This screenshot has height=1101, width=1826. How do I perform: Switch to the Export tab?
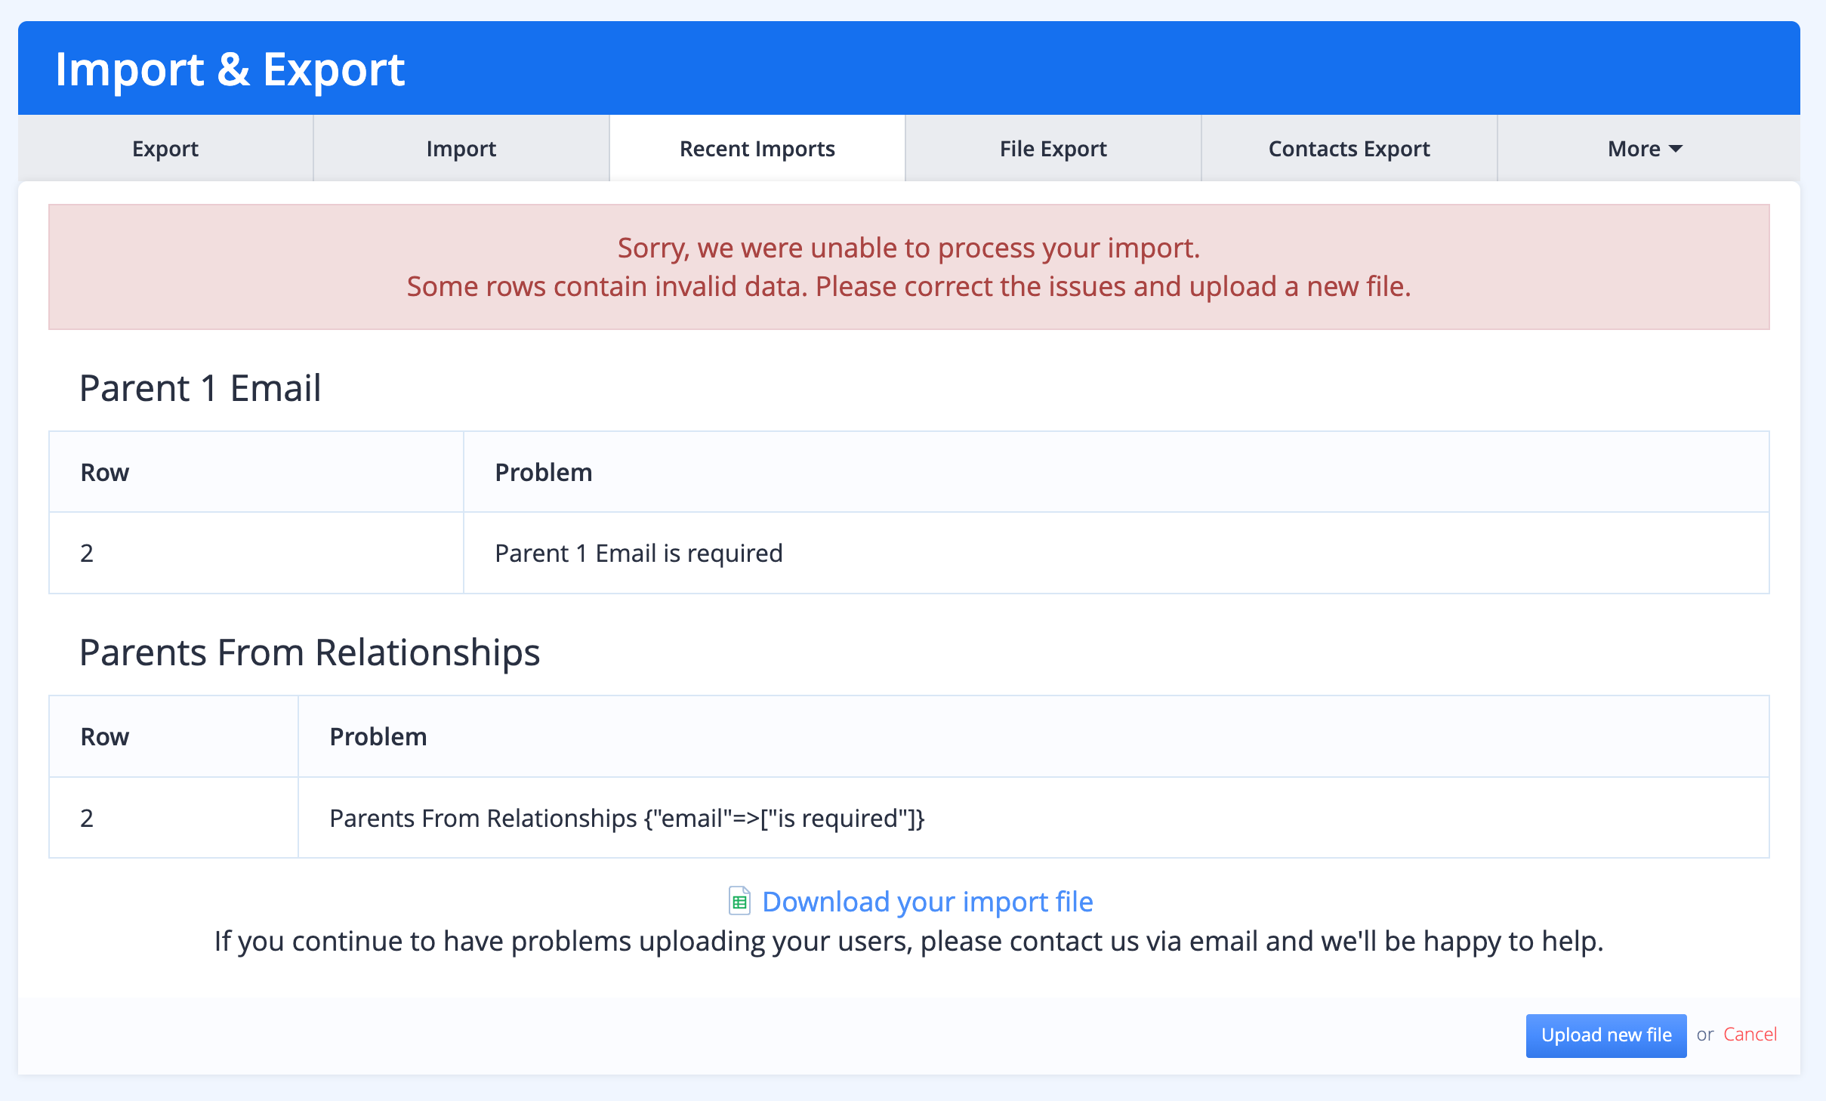(165, 149)
